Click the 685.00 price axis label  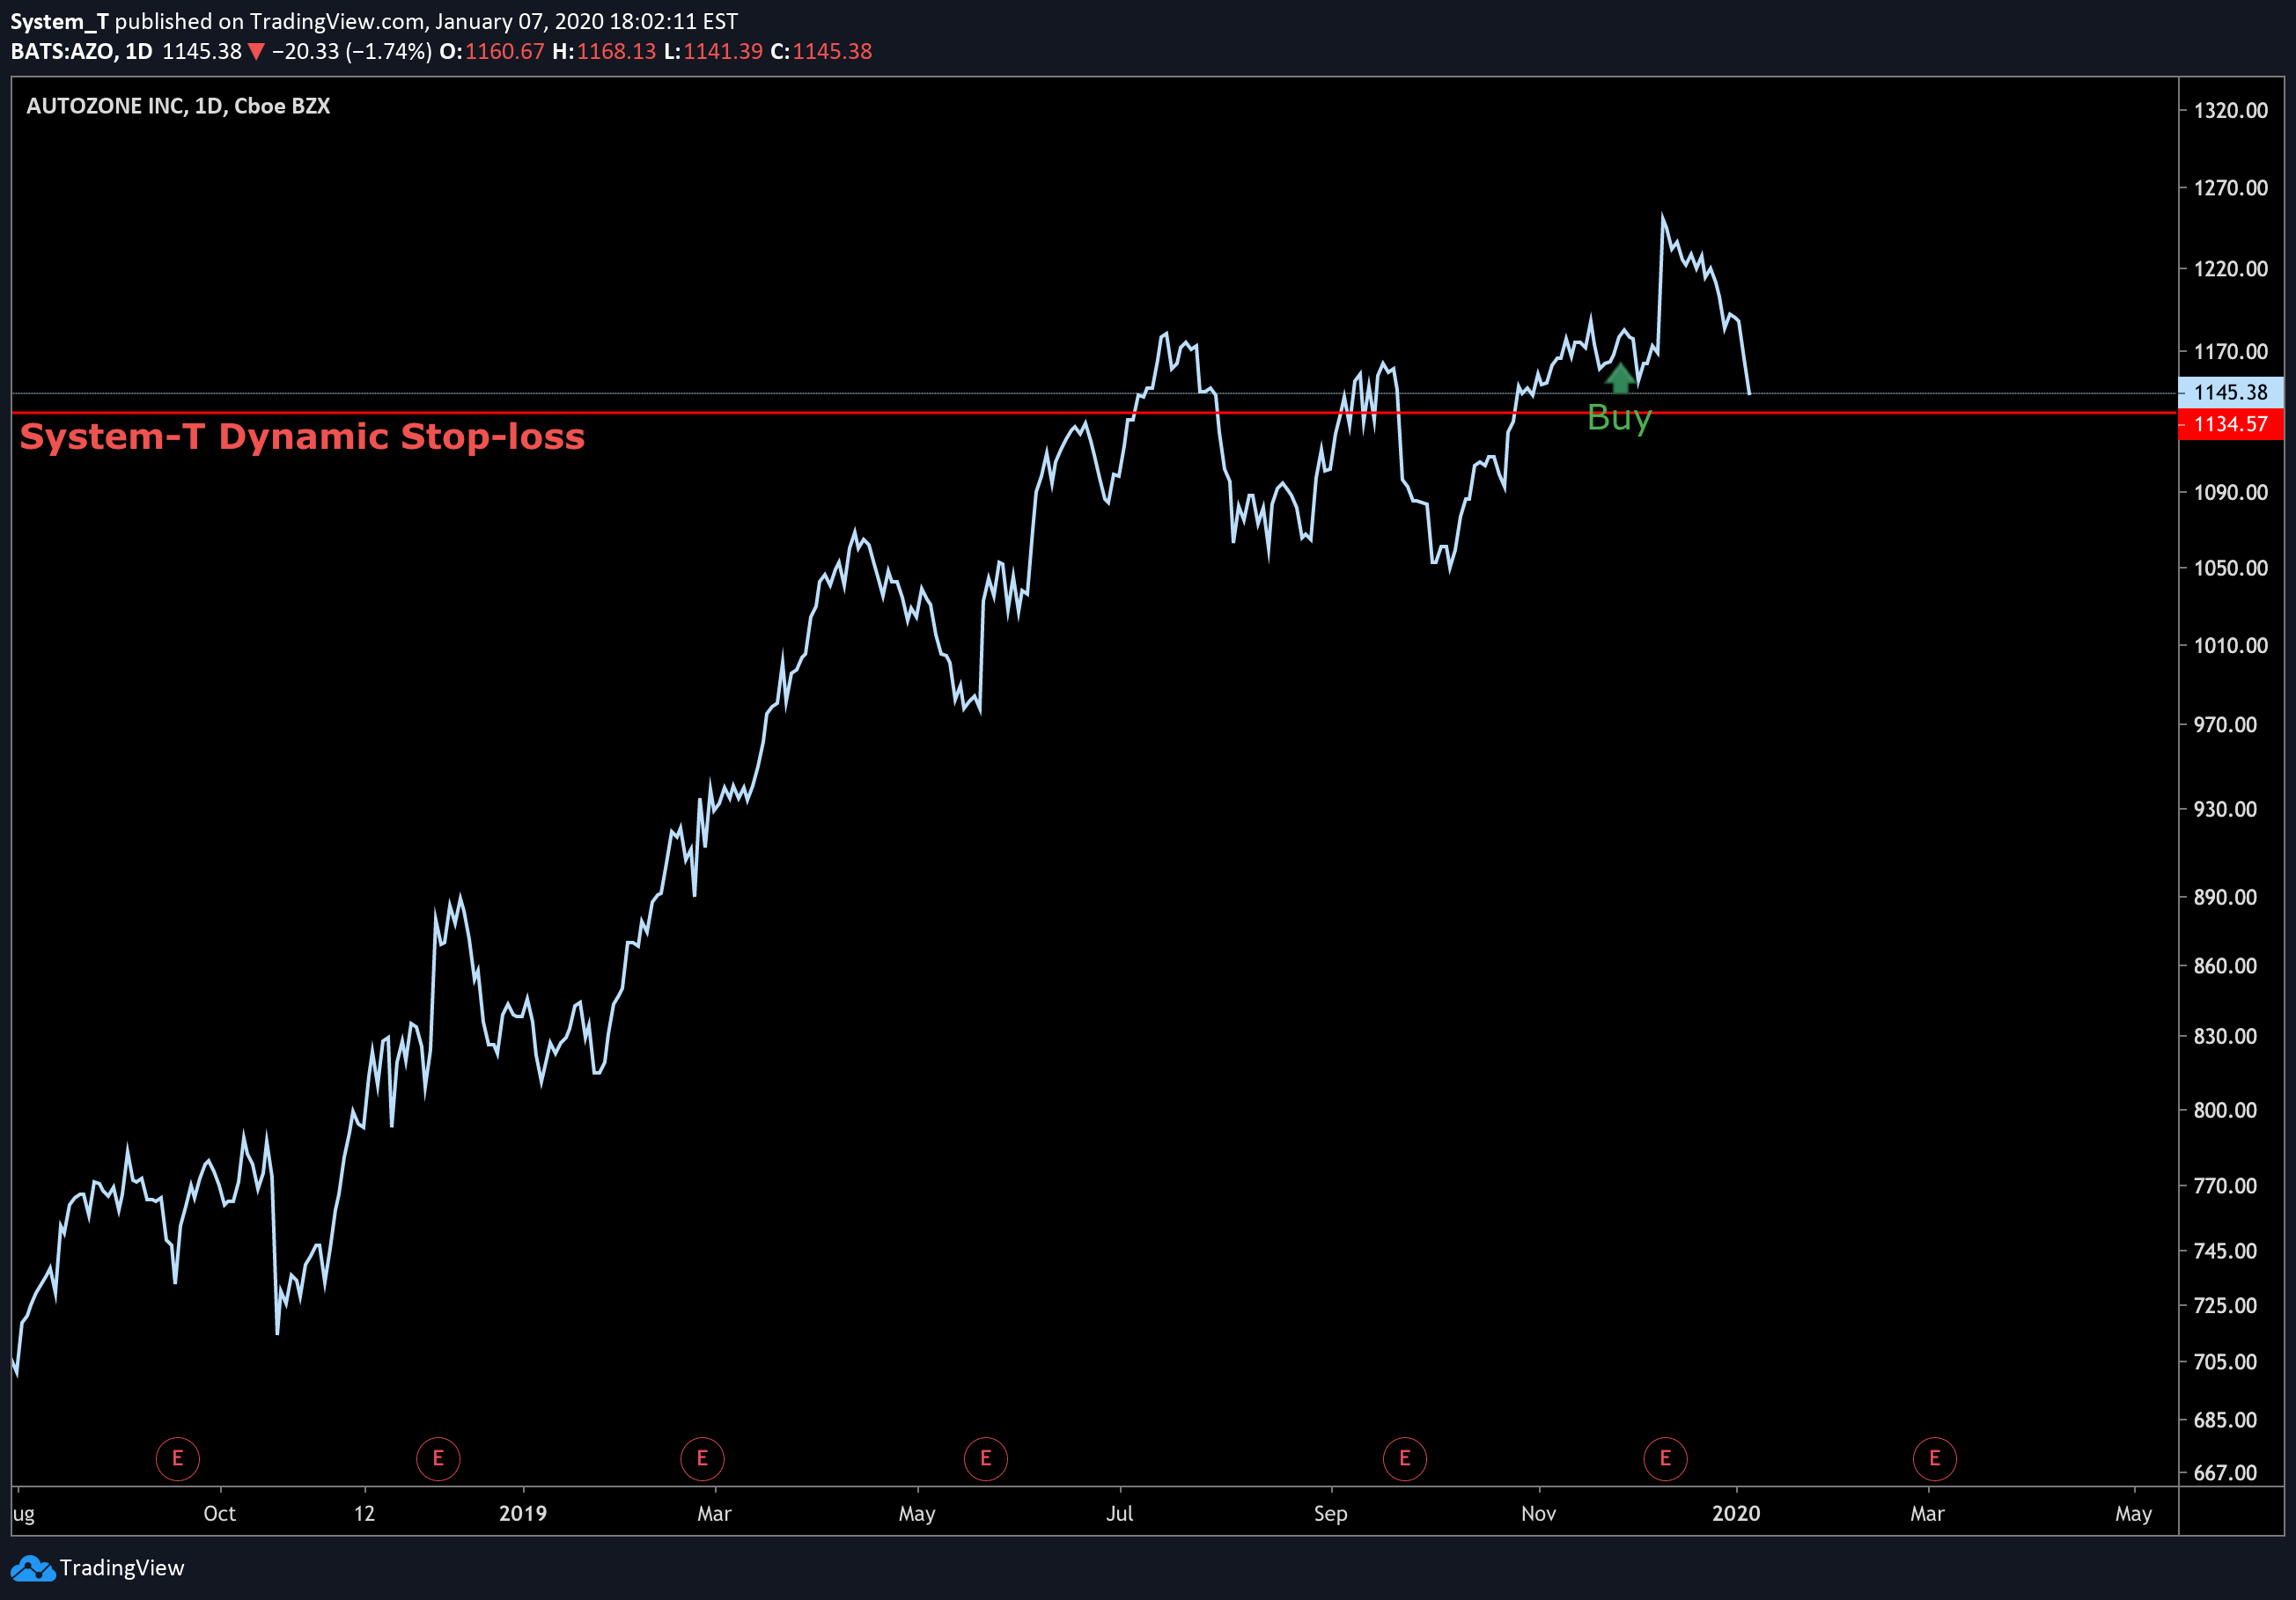pos(2225,1420)
